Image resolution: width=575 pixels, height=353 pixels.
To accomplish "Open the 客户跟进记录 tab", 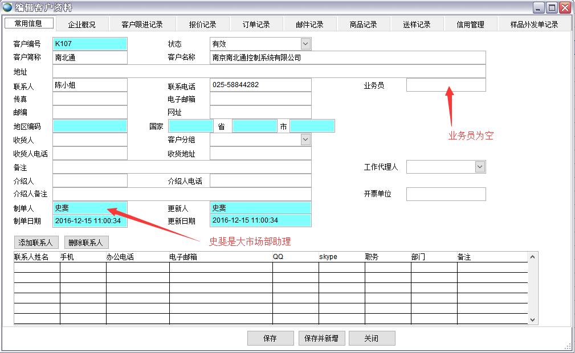I will pyautogui.click(x=142, y=24).
